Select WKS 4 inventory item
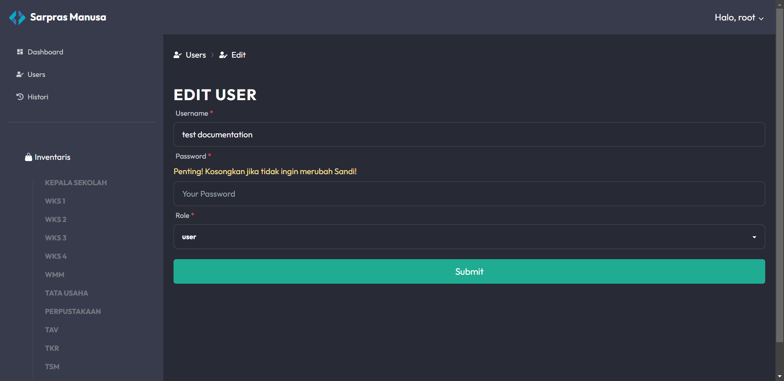The image size is (784, 381). (x=56, y=256)
